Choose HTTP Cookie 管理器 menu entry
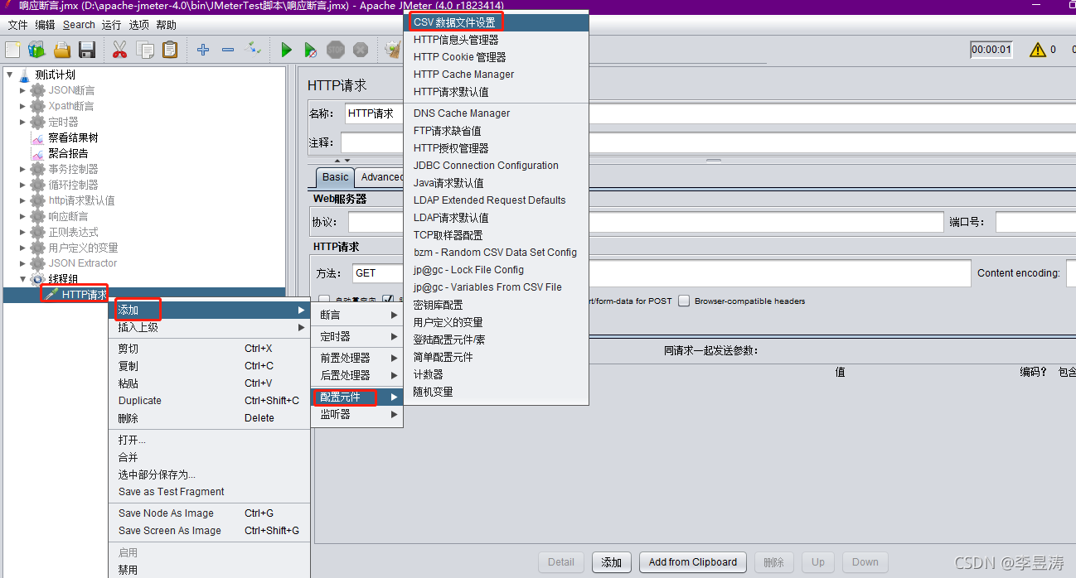Image resolution: width=1076 pixels, height=578 pixels. (x=497, y=57)
